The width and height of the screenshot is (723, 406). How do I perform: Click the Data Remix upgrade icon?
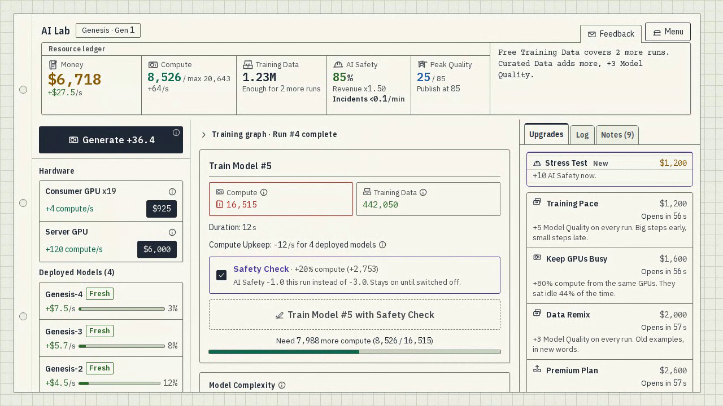pos(537,313)
